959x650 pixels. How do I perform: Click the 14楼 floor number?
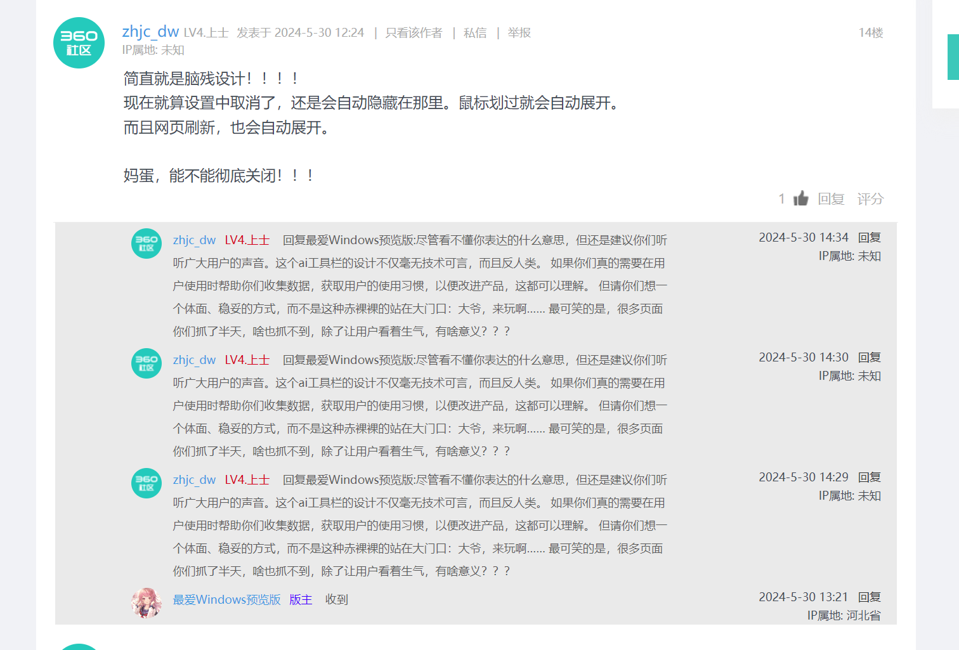(x=871, y=33)
